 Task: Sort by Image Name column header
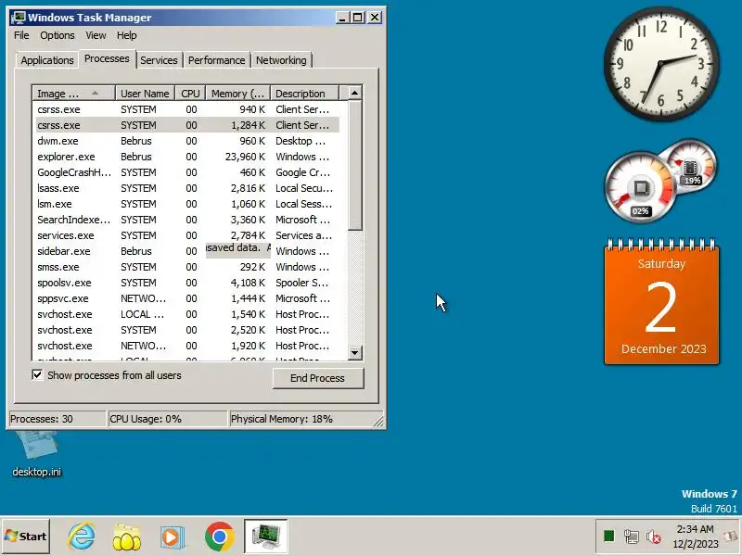73,94
